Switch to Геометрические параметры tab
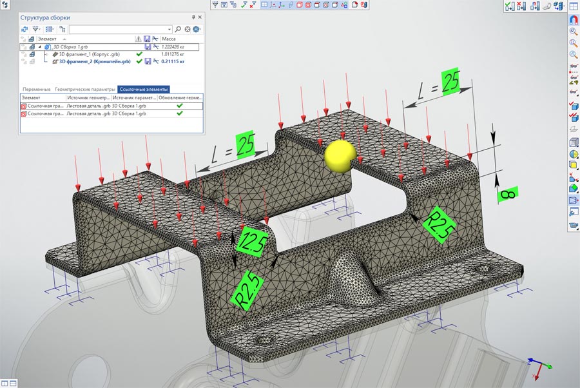 tap(84, 88)
